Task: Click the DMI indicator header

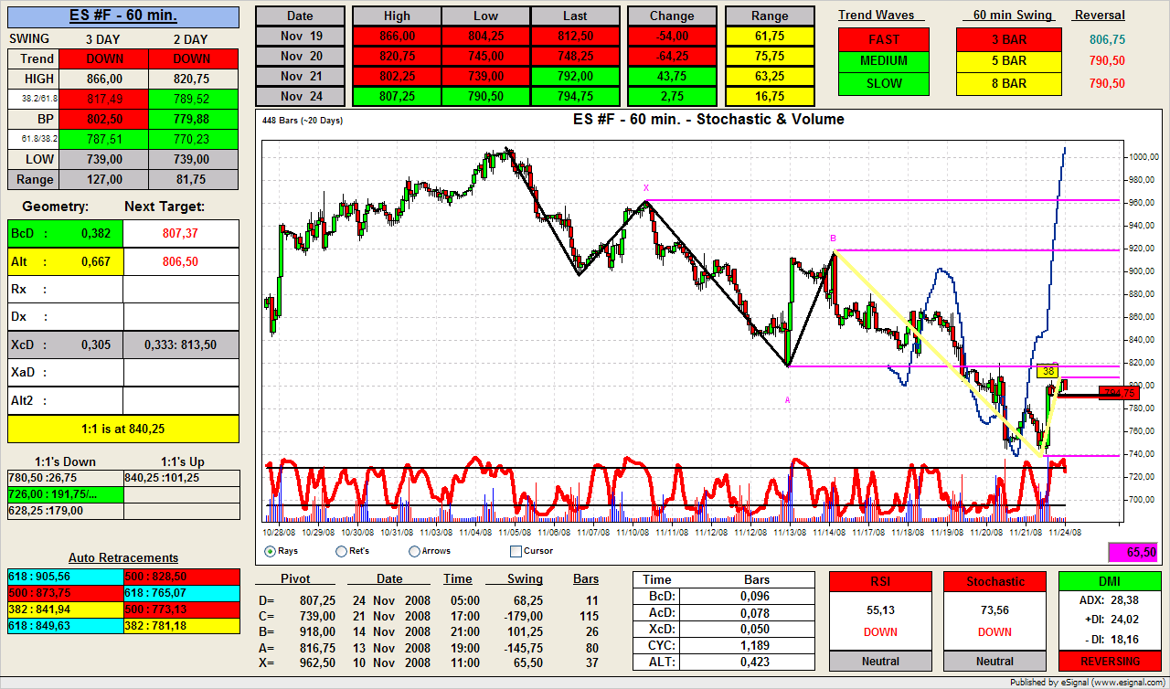Action: click(x=1110, y=581)
